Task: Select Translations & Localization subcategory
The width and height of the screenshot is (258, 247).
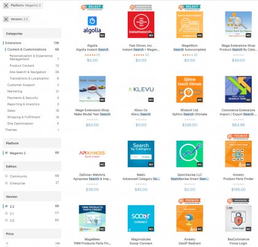Action: point(29,79)
